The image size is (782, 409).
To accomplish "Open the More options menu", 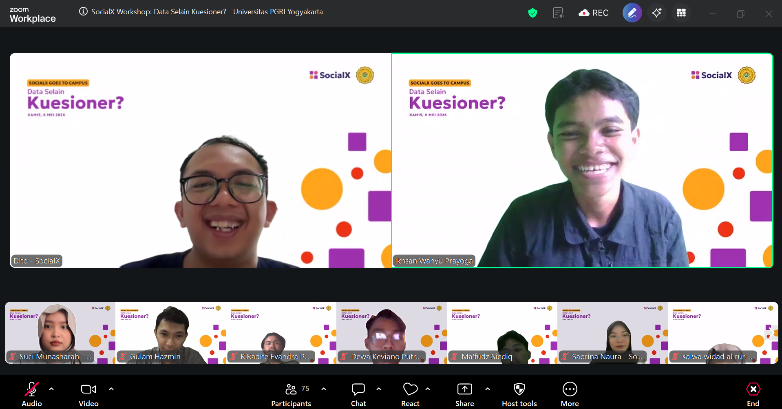I will click(x=570, y=394).
